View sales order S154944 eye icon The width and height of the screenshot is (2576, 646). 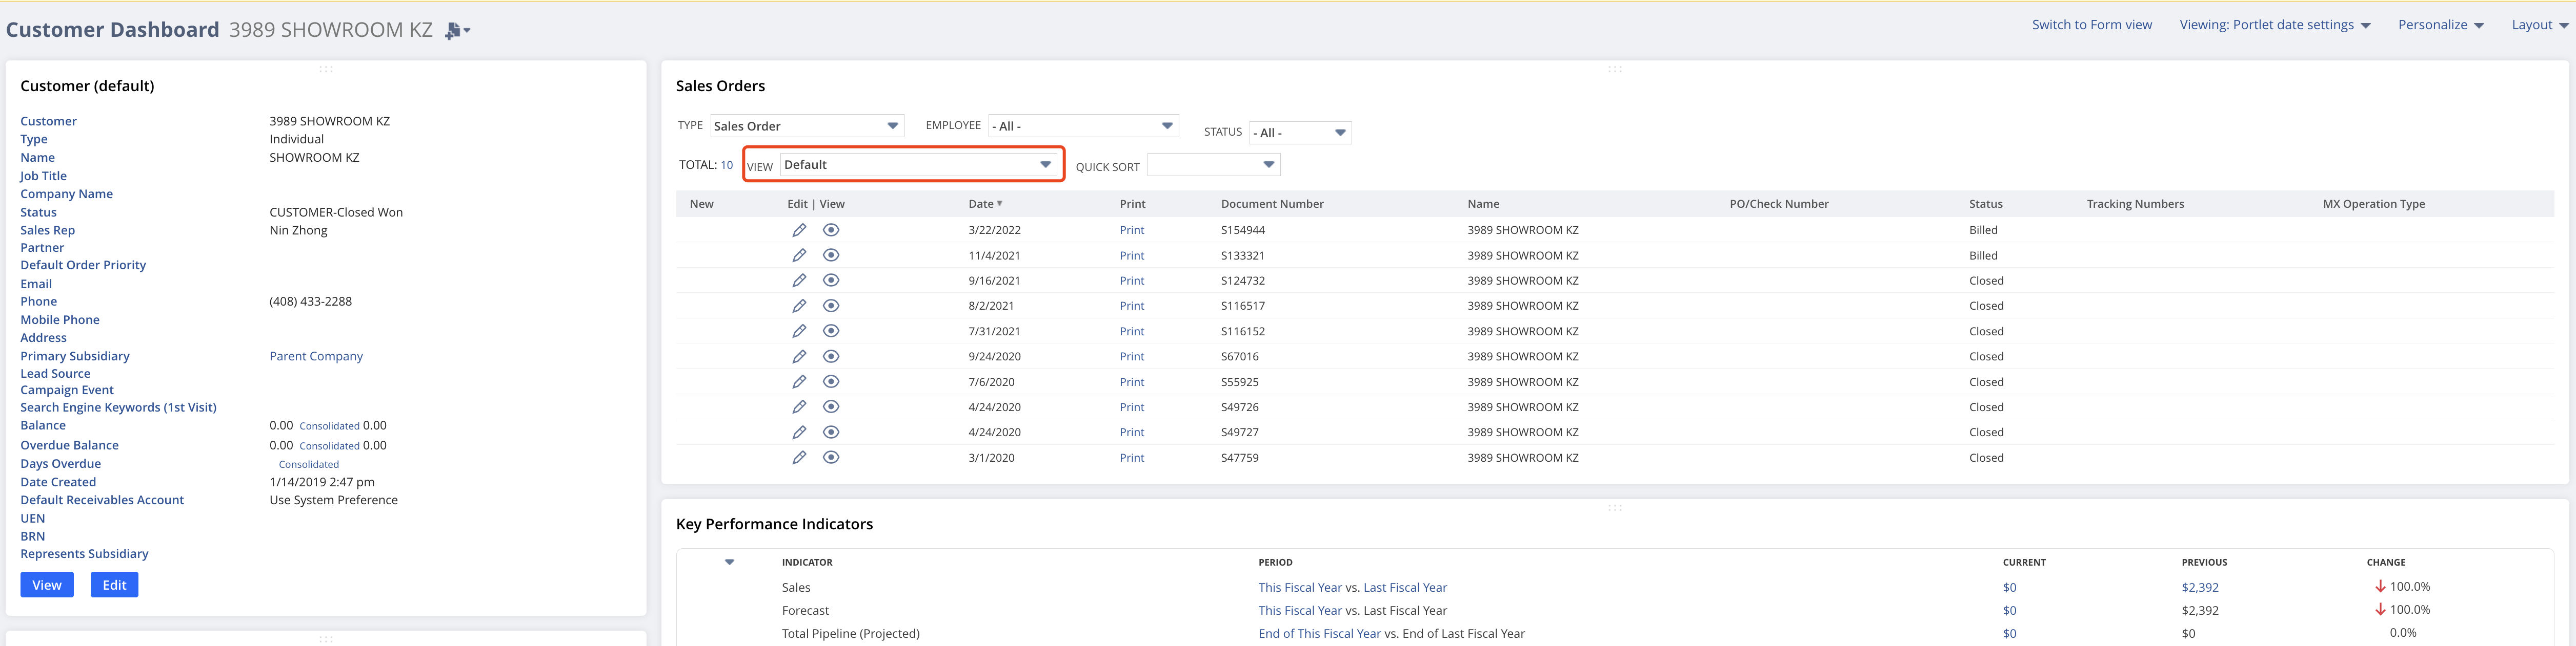[x=831, y=230]
